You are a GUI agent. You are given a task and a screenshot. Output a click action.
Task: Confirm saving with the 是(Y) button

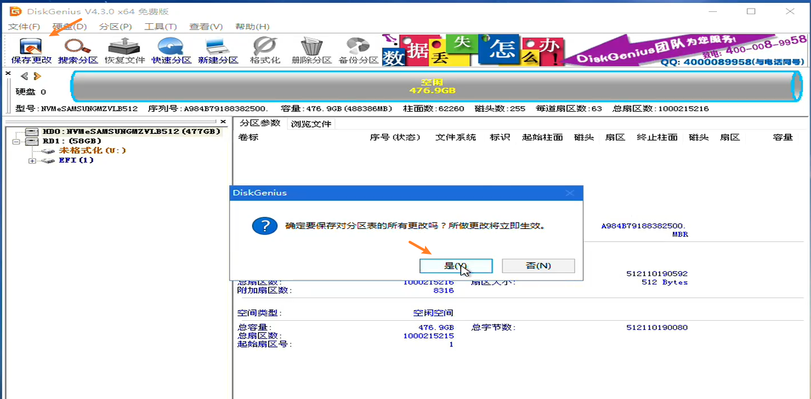coord(456,266)
